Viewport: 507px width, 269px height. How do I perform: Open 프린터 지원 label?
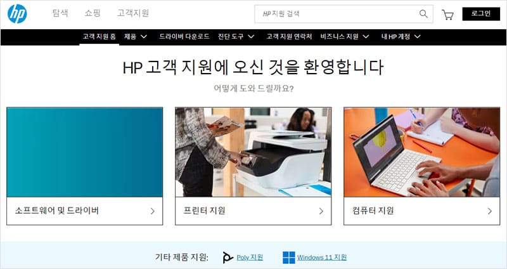[204, 211]
